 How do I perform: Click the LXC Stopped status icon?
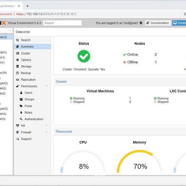click(x=155, y=102)
